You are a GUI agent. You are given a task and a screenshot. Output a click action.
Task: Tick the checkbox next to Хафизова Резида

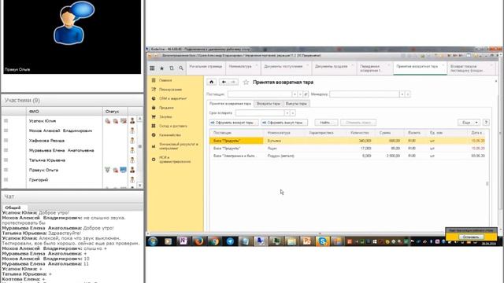click(x=6, y=140)
